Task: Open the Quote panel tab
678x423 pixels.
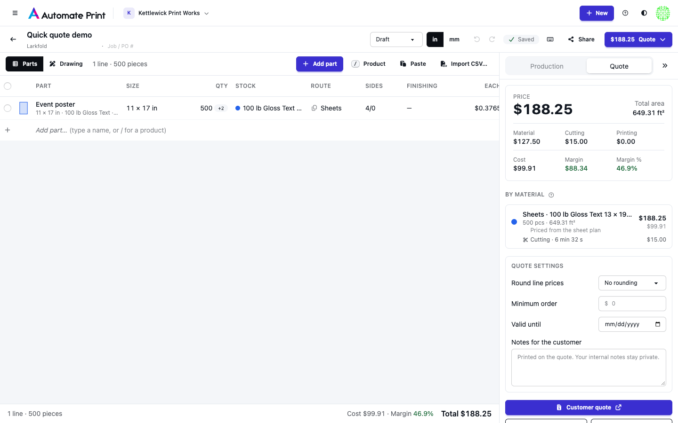Action: click(x=619, y=66)
